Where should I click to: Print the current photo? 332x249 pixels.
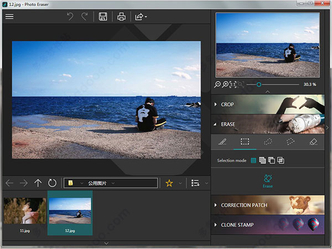point(121,17)
